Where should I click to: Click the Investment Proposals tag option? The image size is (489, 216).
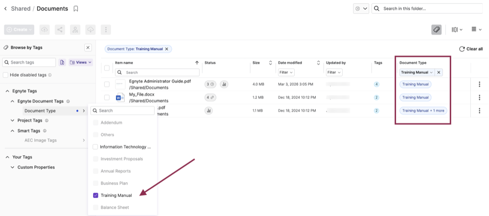point(121,159)
